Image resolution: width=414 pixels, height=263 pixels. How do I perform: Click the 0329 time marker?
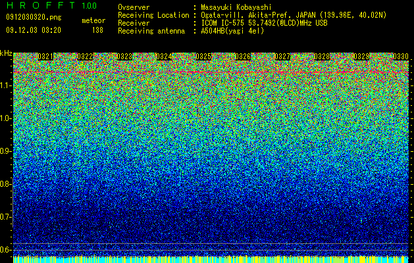tap(361, 57)
